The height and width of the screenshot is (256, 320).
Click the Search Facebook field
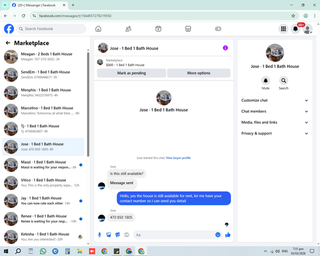tap(51, 29)
